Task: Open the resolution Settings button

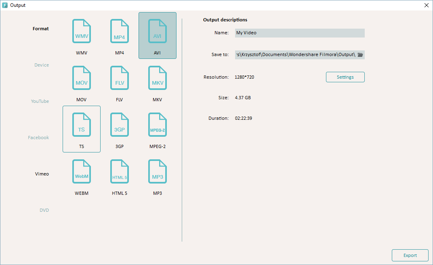Action: pyautogui.click(x=345, y=77)
